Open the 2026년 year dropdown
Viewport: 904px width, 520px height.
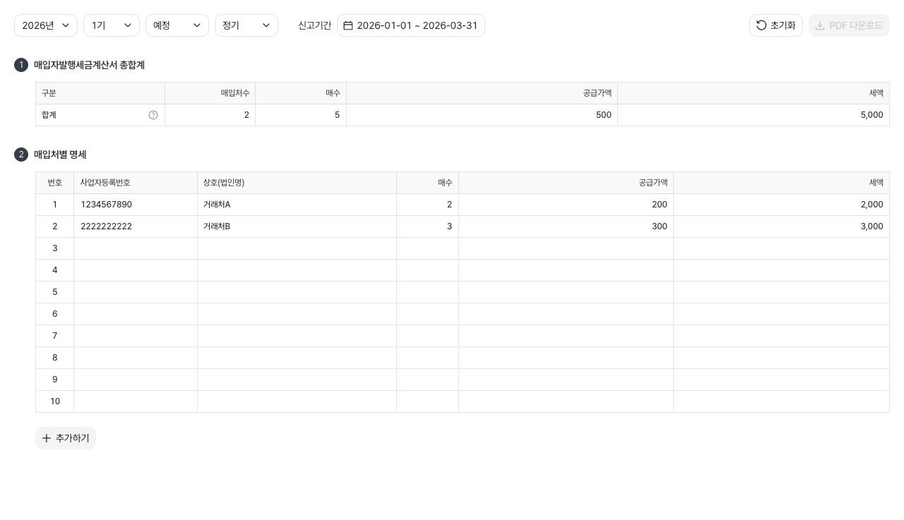[46, 25]
